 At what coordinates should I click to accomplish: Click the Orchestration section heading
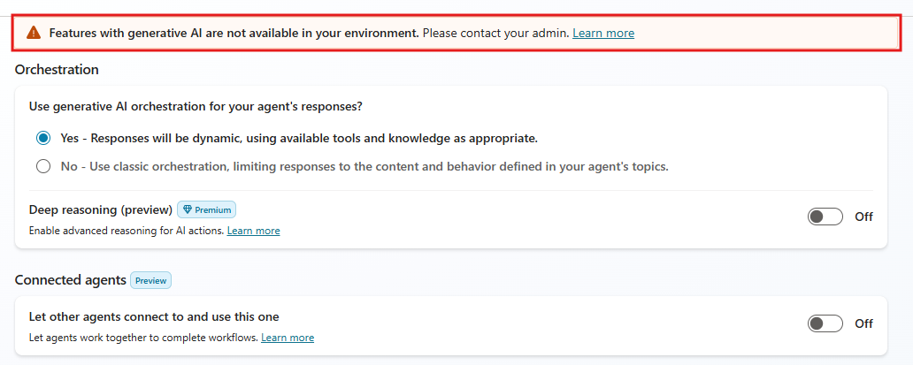(57, 69)
